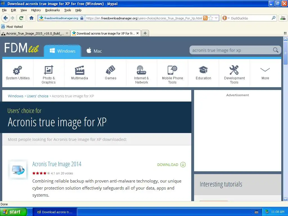Open the DuckDuckGo search engine selector
288x216 pixels.
coord(226,18)
